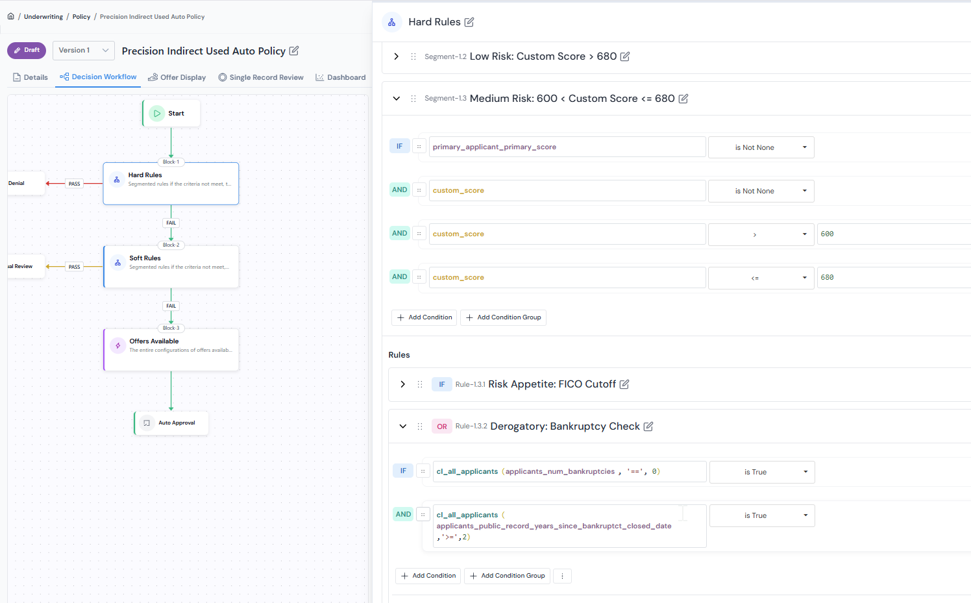Image resolution: width=971 pixels, height=603 pixels.
Task: Expand Rule-1.3.1 Risk Appetite
Action: point(403,384)
